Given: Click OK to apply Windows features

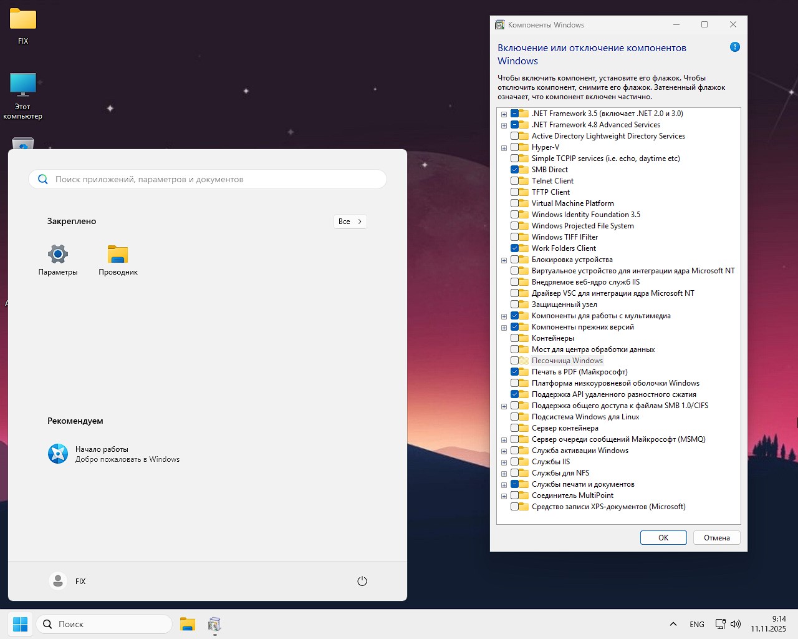Looking at the screenshot, I should 663,537.
